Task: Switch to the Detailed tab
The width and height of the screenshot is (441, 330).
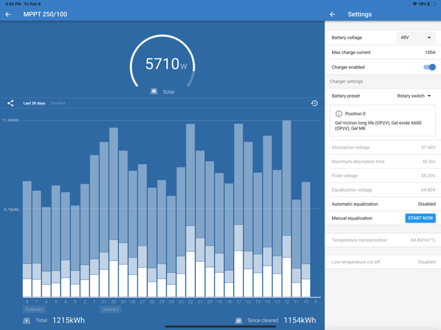Action: [x=58, y=103]
